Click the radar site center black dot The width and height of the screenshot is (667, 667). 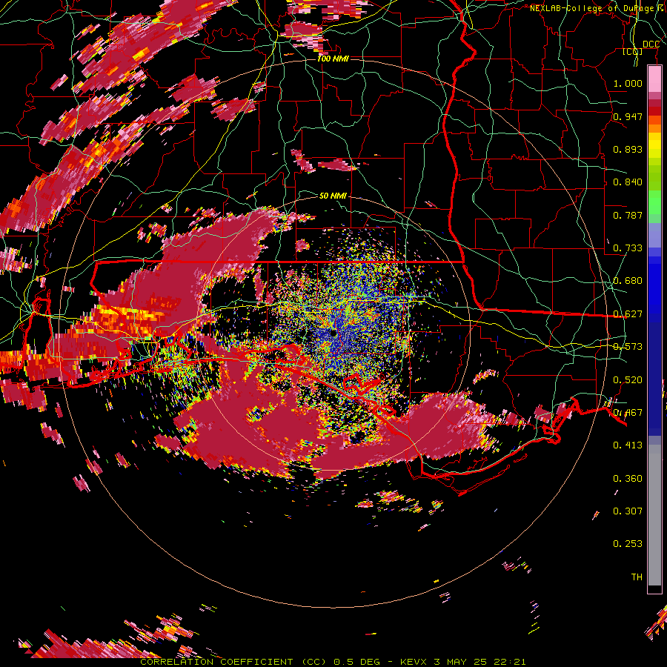(335, 333)
